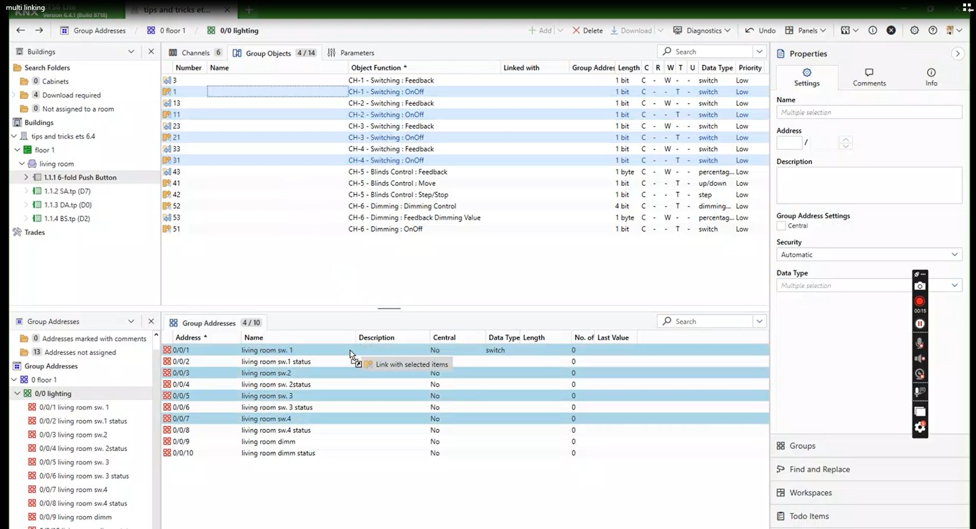Open the help question mark icon
Screen dimensions: 976x529
point(933,30)
